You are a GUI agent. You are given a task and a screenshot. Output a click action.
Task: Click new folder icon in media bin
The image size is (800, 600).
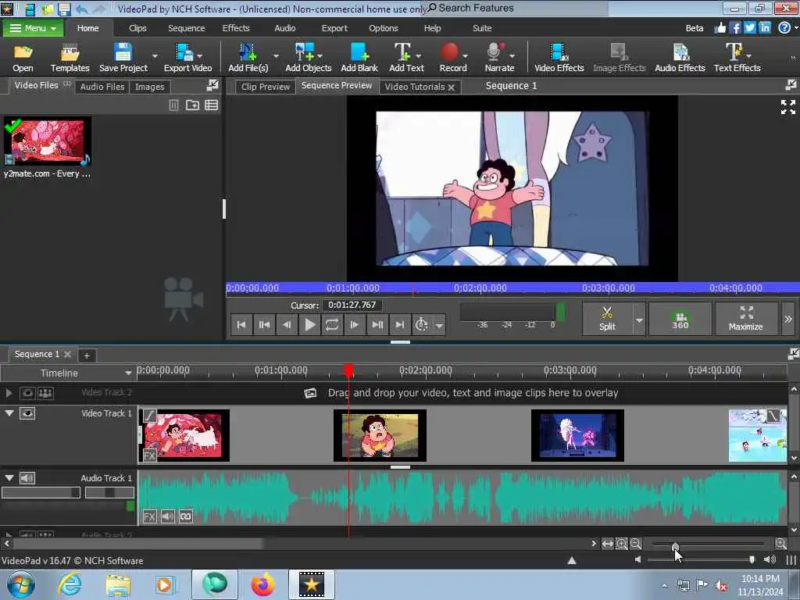pyautogui.click(x=192, y=105)
